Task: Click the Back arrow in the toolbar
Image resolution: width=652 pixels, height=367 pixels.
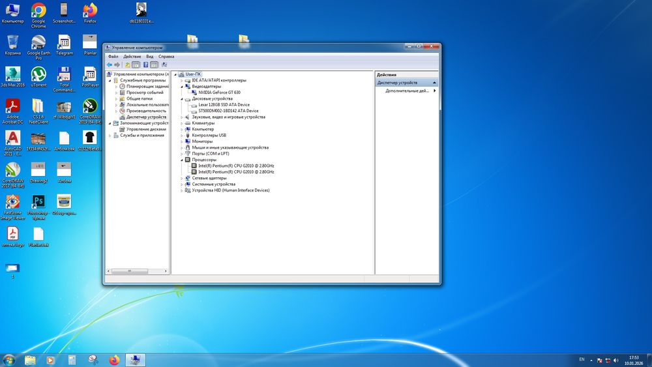Action: pos(110,65)
